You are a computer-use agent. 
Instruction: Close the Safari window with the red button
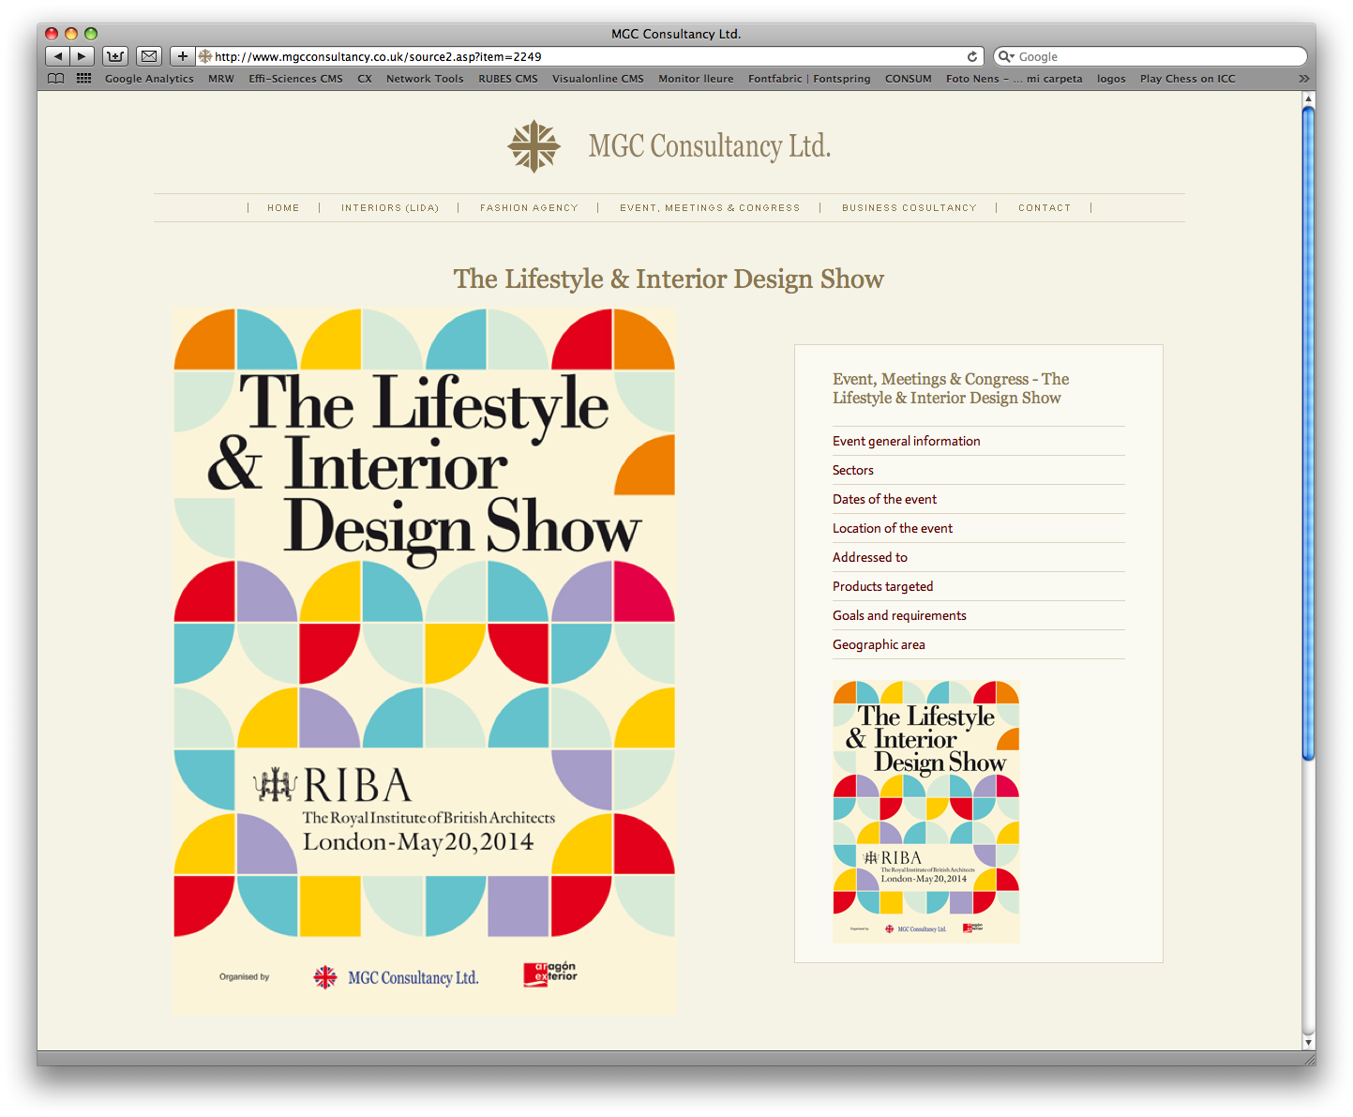tap(52, 34)
